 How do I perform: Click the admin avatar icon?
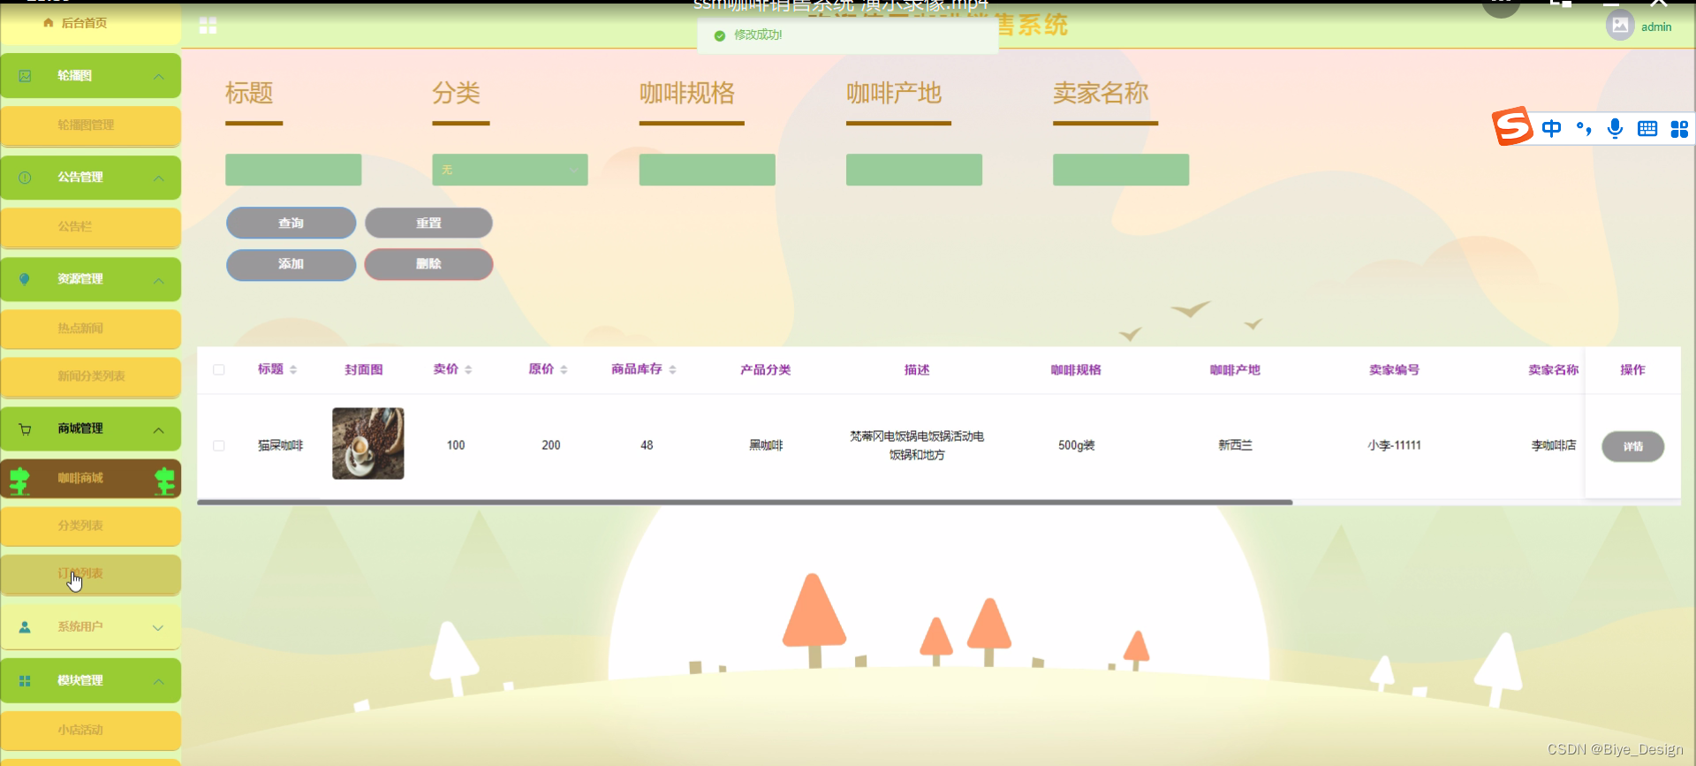click(1620, 26)
